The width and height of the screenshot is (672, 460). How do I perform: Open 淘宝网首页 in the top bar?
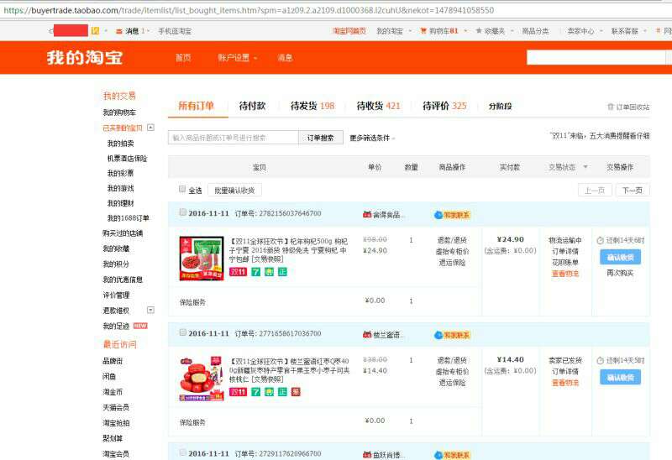tap(349, 31)
